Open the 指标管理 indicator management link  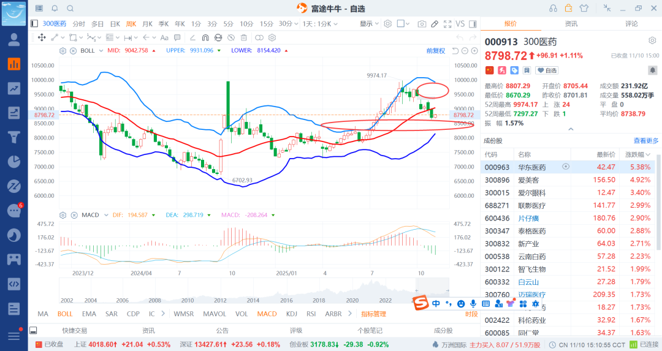click(x=374, y=314)
